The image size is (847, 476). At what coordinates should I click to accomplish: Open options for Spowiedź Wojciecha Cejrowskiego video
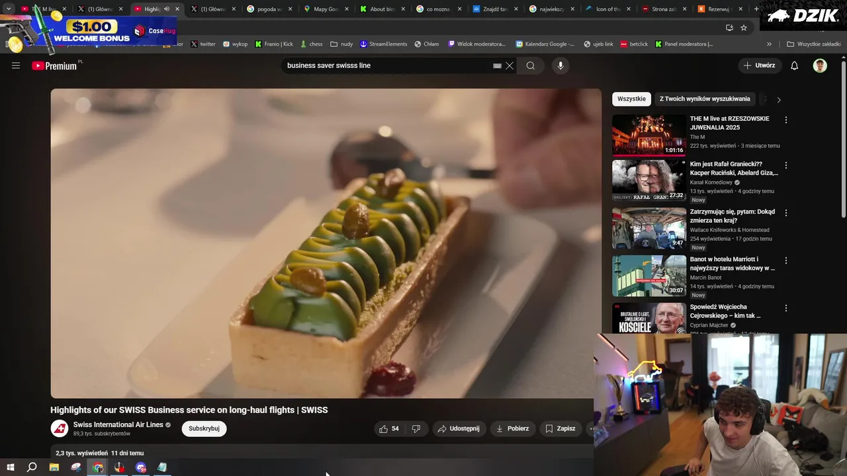(x=786, y=308)
